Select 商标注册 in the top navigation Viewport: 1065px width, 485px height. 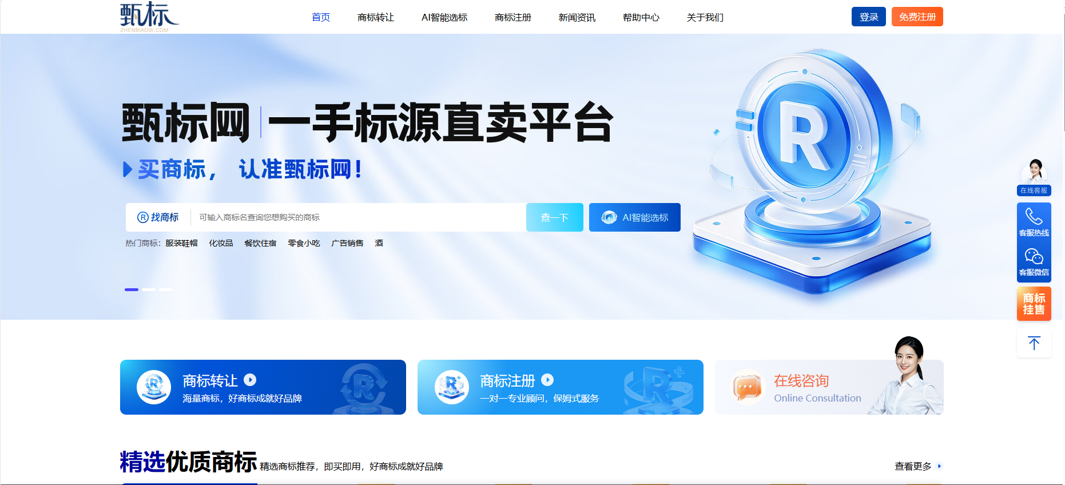[513, 17]
